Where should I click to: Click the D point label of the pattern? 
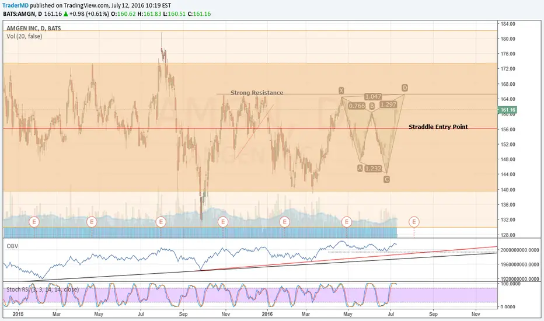point(404,88)
